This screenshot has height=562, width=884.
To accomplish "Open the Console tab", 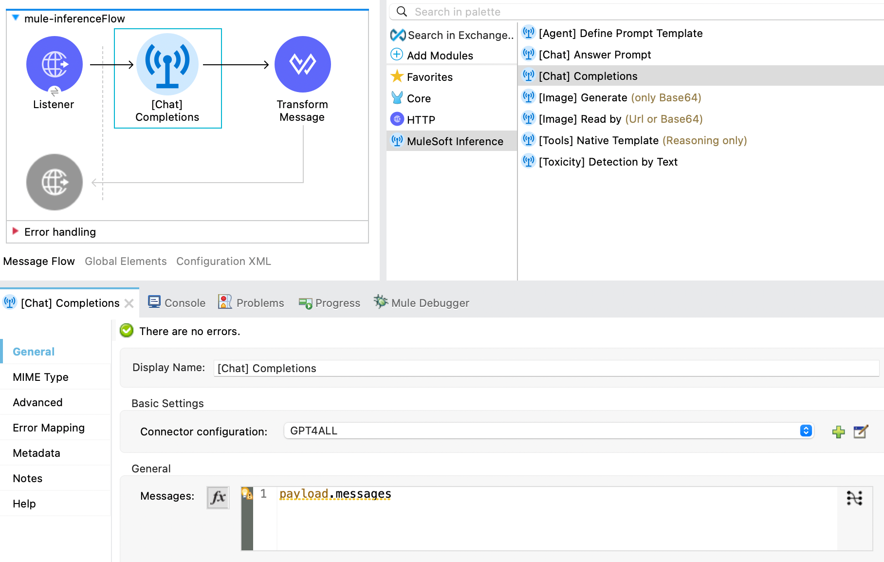I will pos(177,303).
